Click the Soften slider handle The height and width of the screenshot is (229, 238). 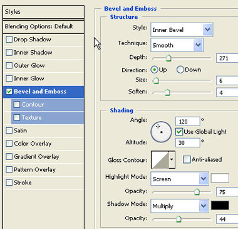pyautogui.click(x=167, y=92)
